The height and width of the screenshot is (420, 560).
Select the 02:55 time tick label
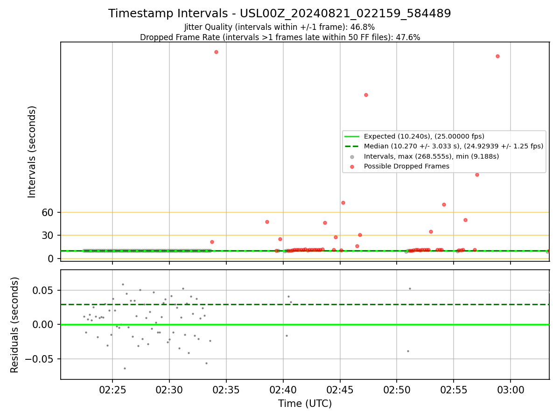click(454, 389)
